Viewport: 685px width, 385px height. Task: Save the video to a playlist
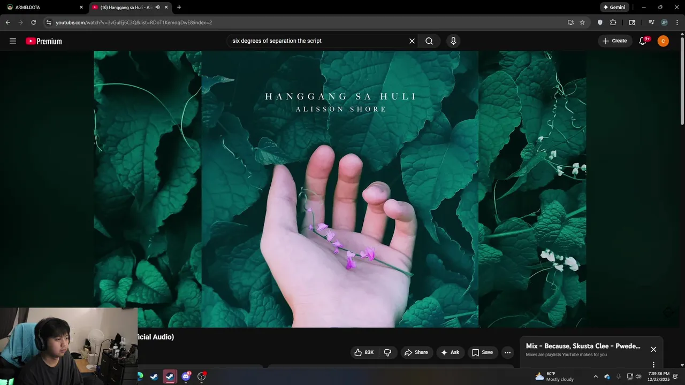[x=482, y=352]
